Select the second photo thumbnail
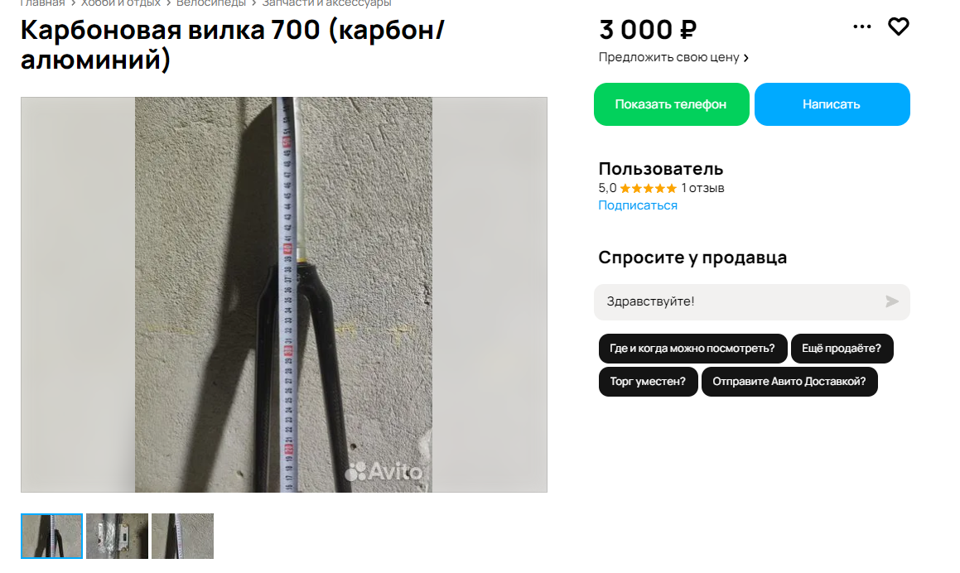Screen dimensions: 960x573 [117, 537]
